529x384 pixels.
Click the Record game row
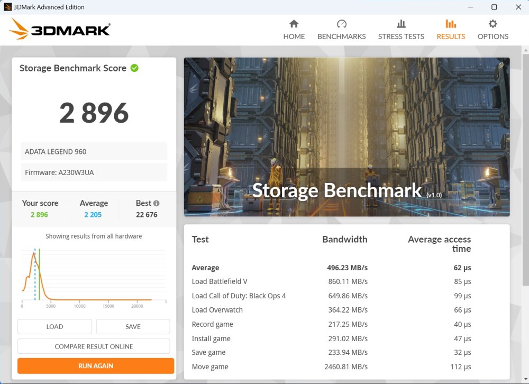tap(331, 324)
